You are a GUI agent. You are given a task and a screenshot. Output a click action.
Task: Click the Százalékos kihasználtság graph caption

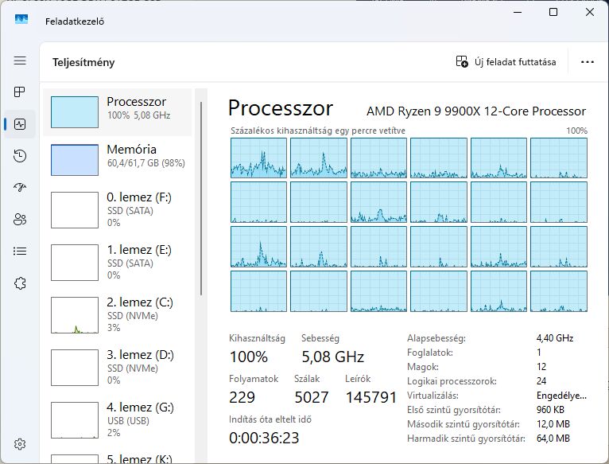318,131
